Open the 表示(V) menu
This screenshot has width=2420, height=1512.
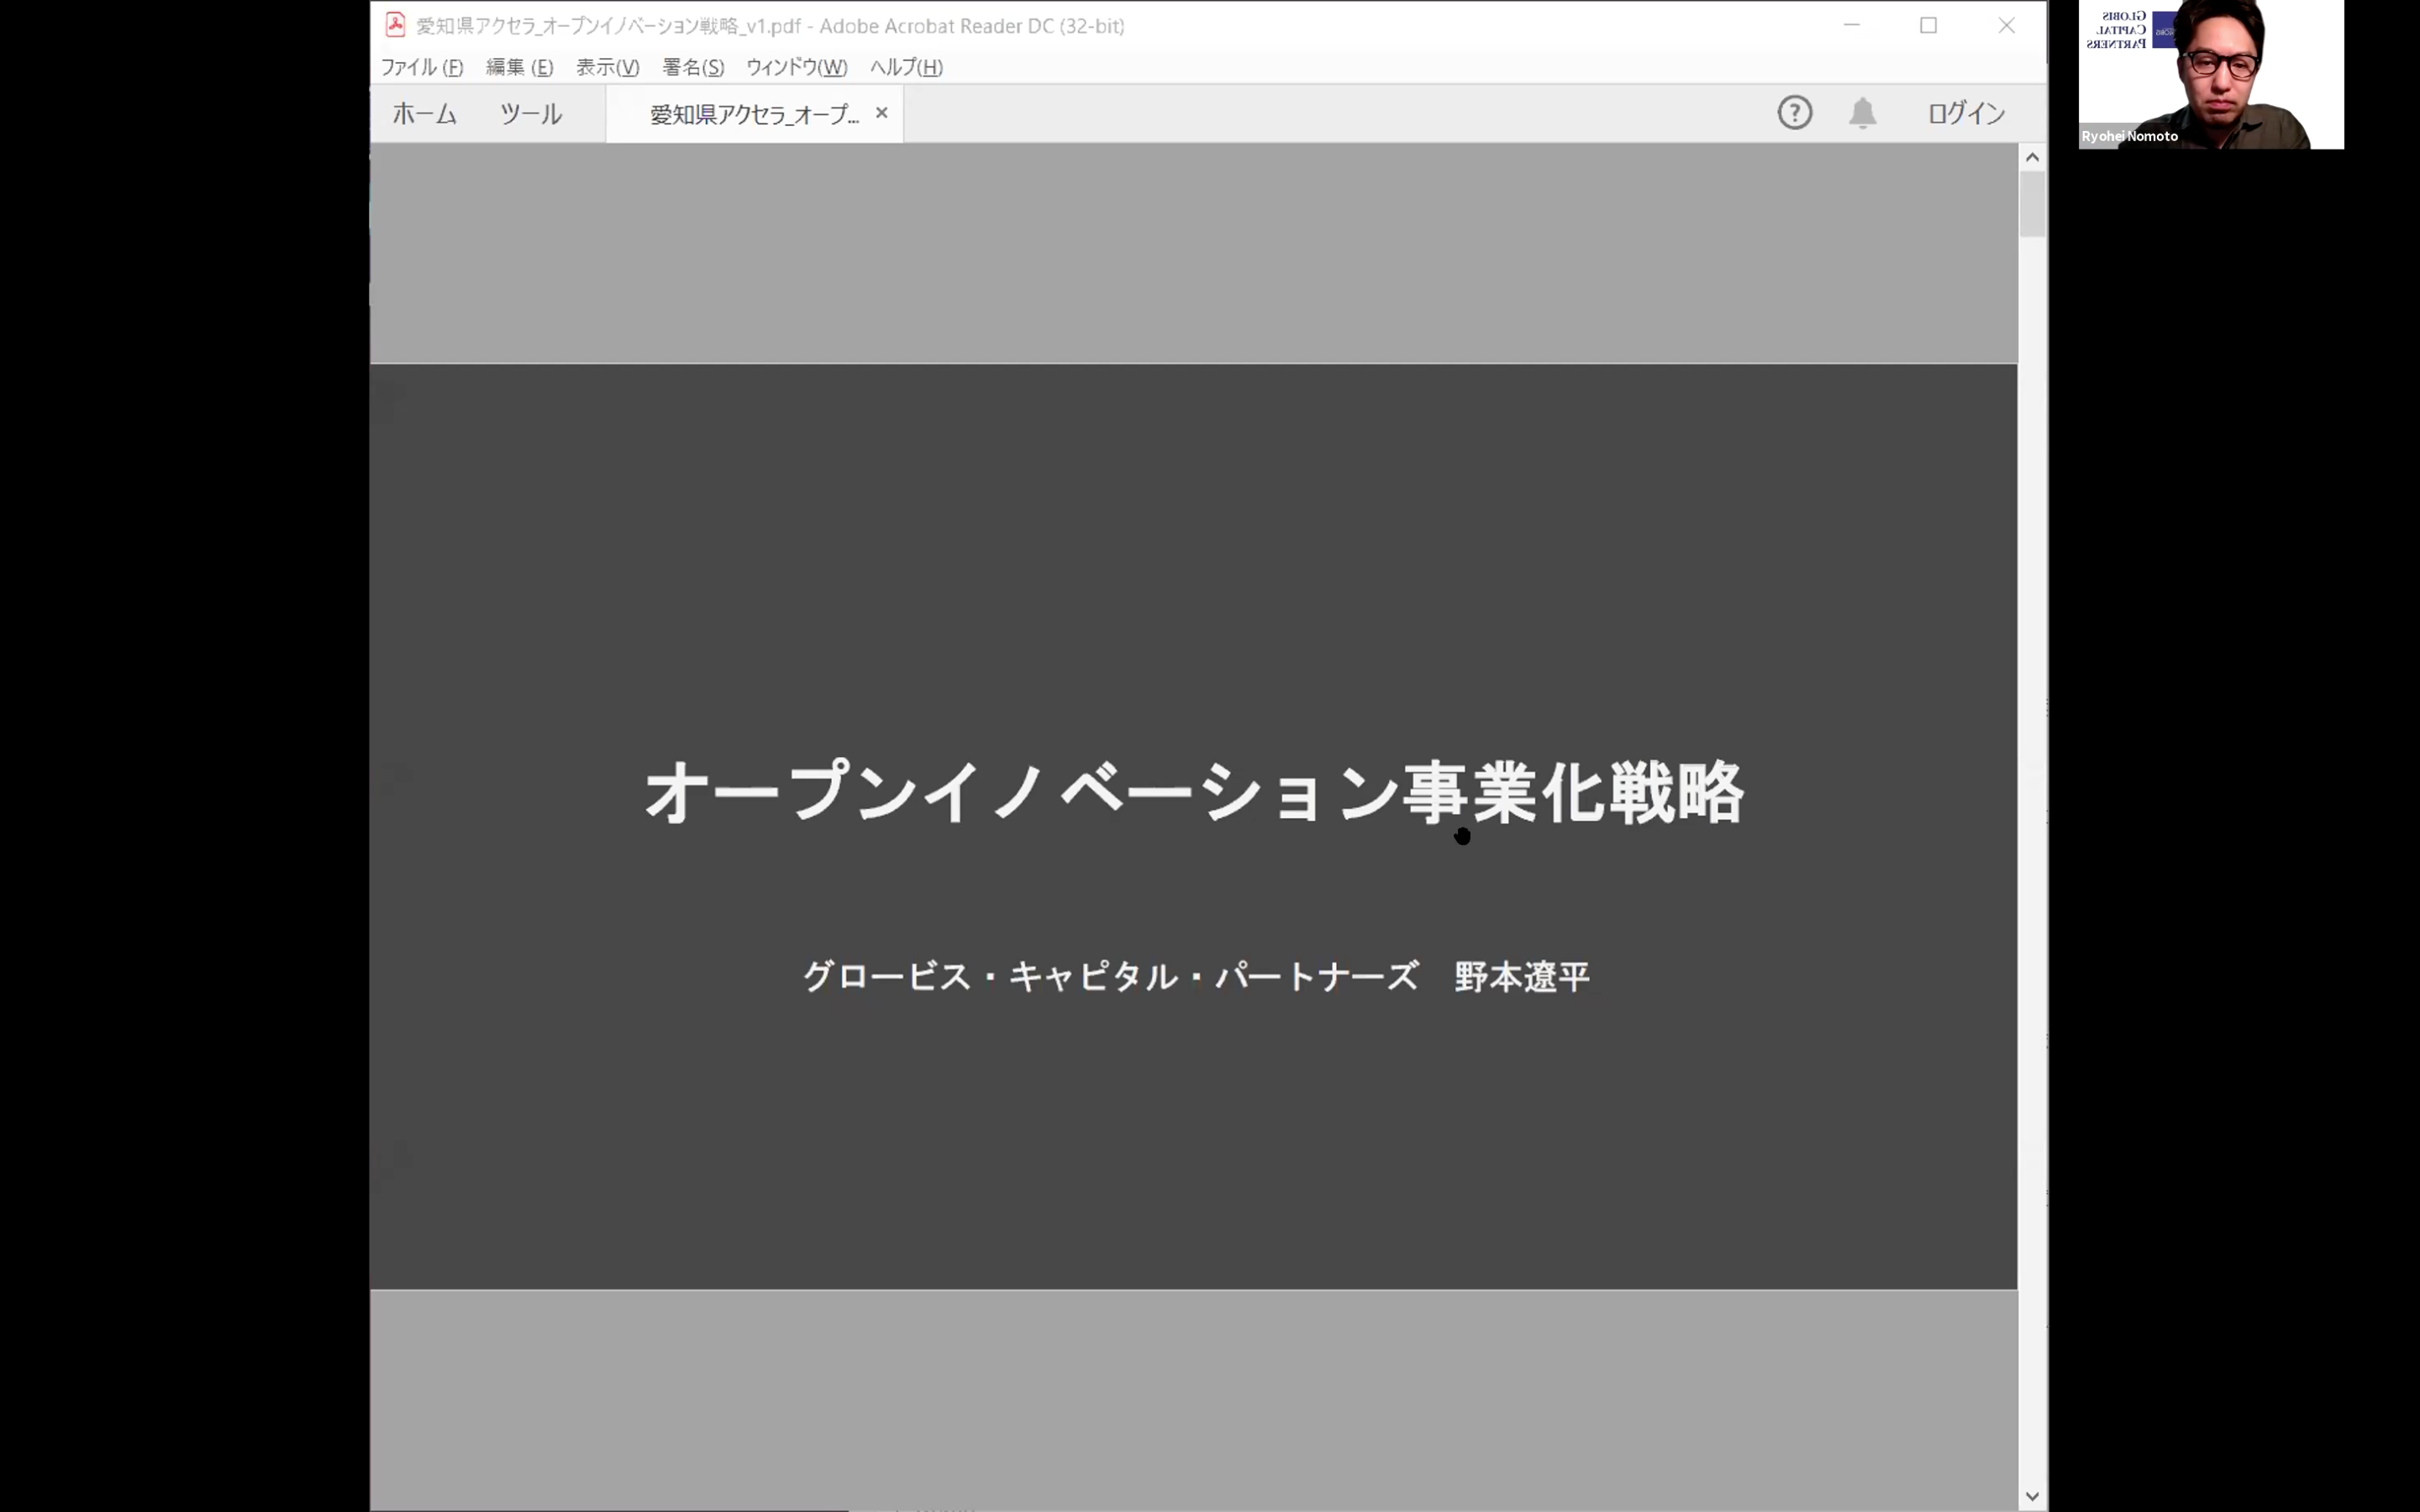click(607, 67)
